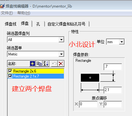
Task: Open the mm unit dropdown
Action: 115,42
